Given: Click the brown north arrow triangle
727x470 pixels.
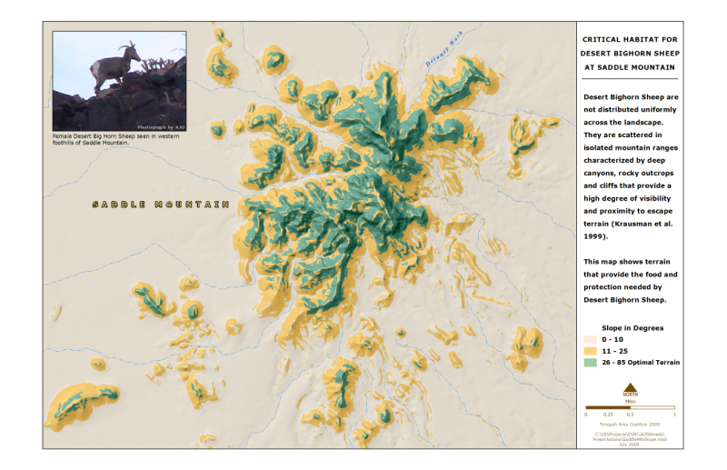Looking at the screenshot, I should [x=629, y=385].
